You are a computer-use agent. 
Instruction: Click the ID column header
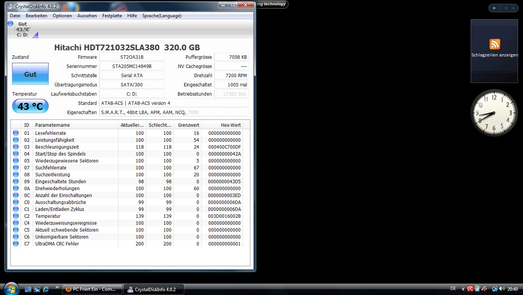[27, 125]
